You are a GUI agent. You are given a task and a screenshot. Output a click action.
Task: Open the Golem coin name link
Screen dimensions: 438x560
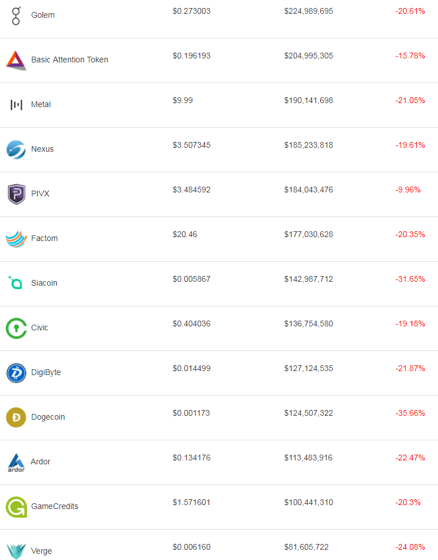43,15
